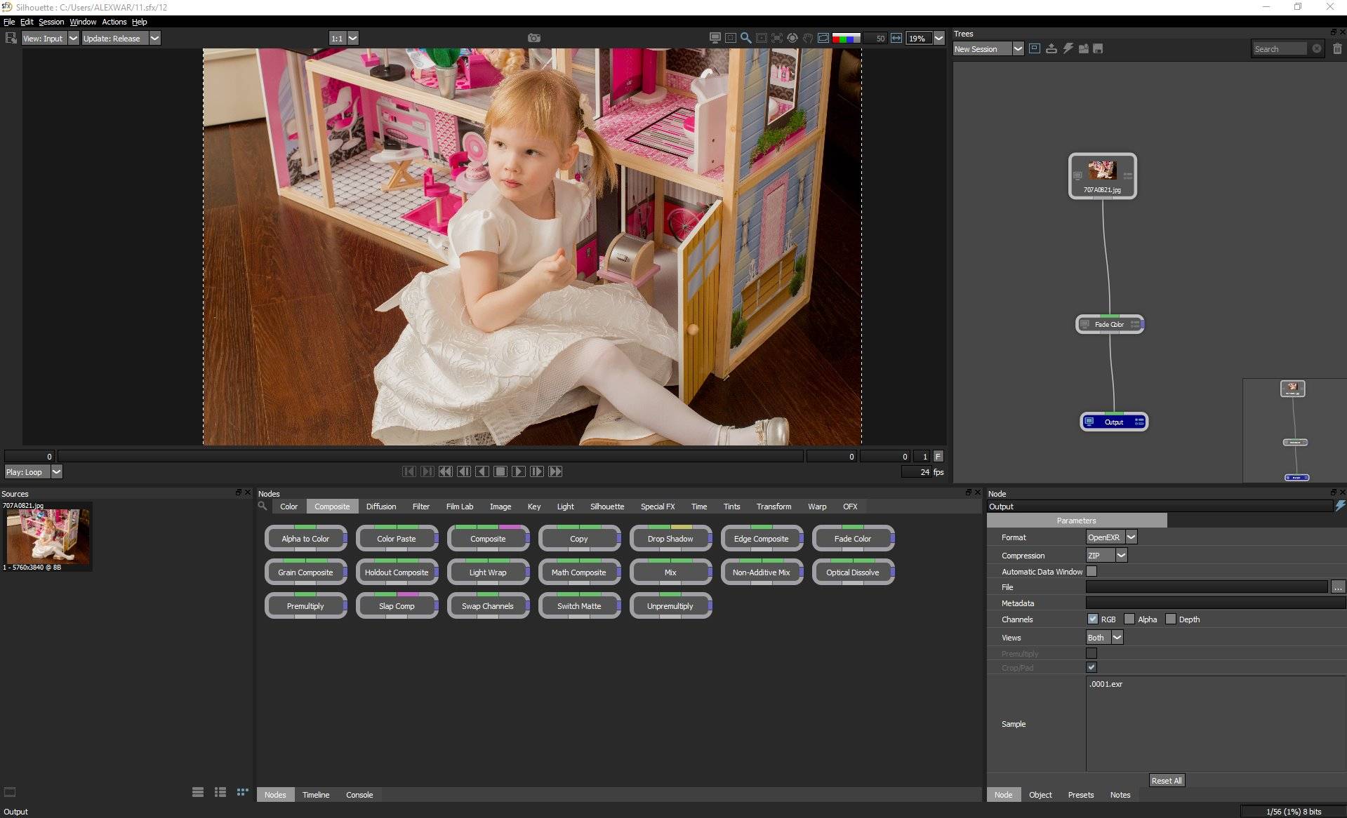Switch to the Diffusion node tab
Screen dimensions: 1347x818
pos(381,506)
